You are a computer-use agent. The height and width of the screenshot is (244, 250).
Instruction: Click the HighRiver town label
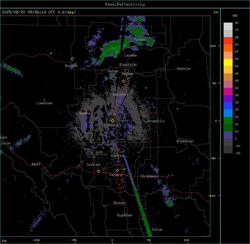pos(125,215)
